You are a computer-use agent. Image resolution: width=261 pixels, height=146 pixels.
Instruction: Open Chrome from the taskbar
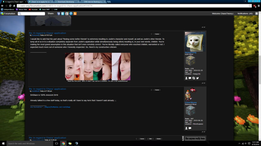tap(63, 143)
